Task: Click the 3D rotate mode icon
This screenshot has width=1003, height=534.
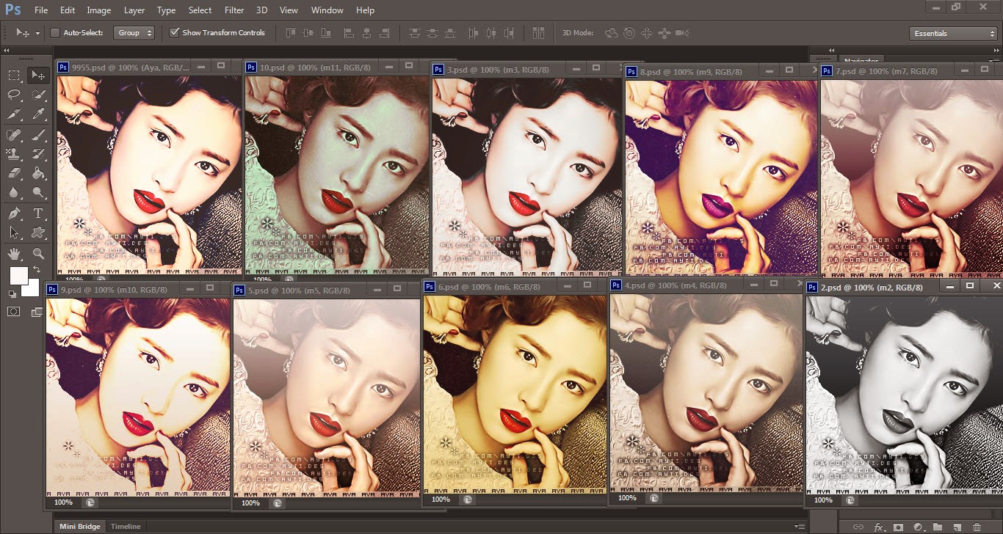Action: 612,33
